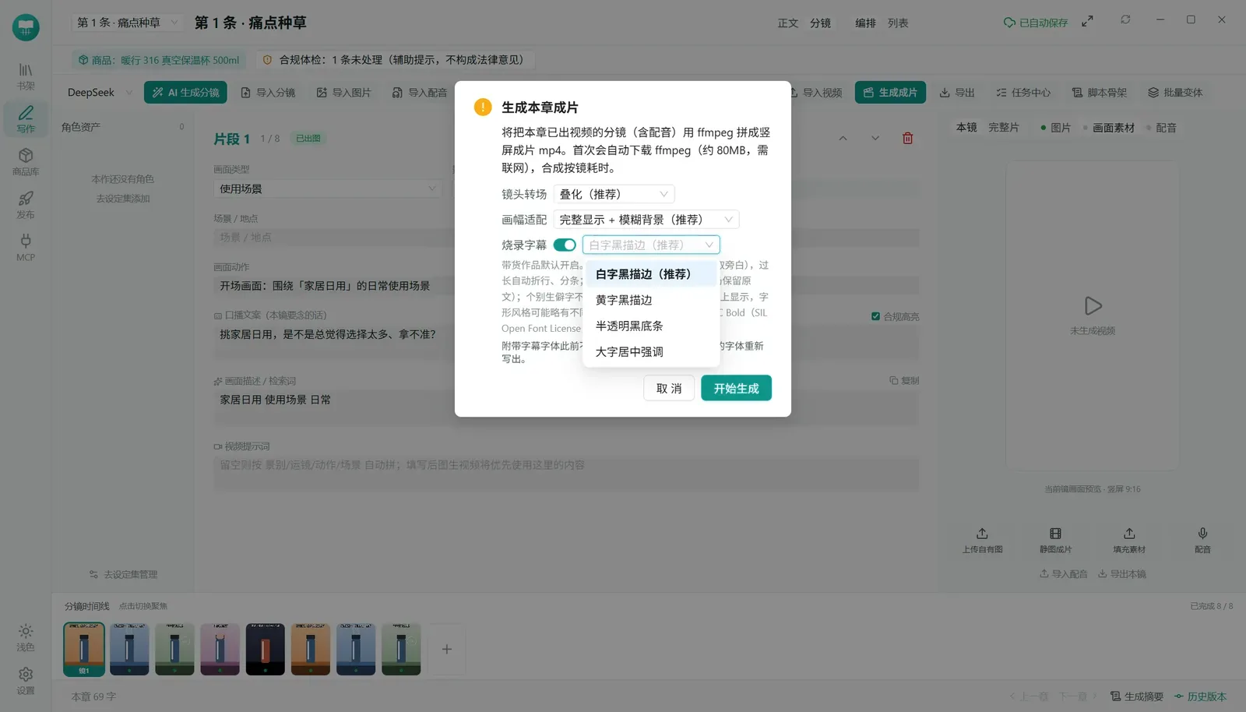Open 历史版本 link in status bar
The height and width of the screenshot is (712, 1246).
tap(1200, 696)
